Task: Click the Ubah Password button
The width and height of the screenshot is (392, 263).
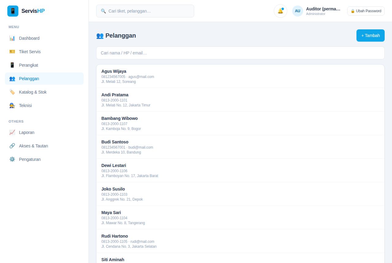Action: pos(366,11)
